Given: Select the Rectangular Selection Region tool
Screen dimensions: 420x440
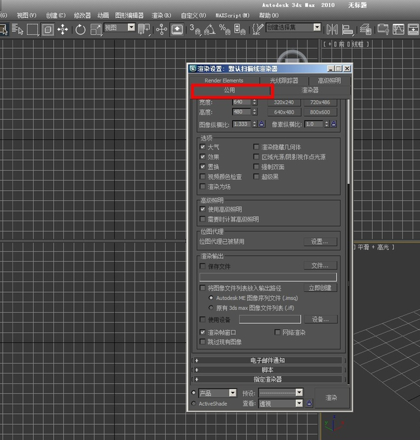Looking at the screenshot, I should 33,29.
